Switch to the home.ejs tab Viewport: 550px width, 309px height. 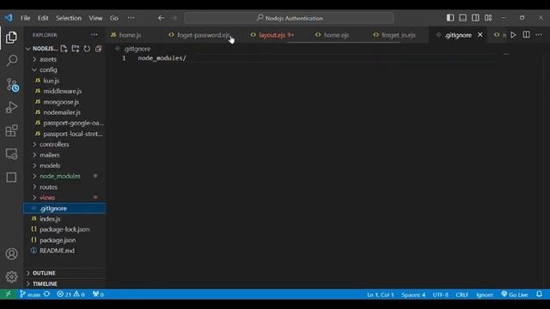pos(336,35)
